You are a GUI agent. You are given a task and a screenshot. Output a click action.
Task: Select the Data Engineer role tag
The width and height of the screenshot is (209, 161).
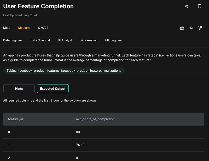point(13,40)
